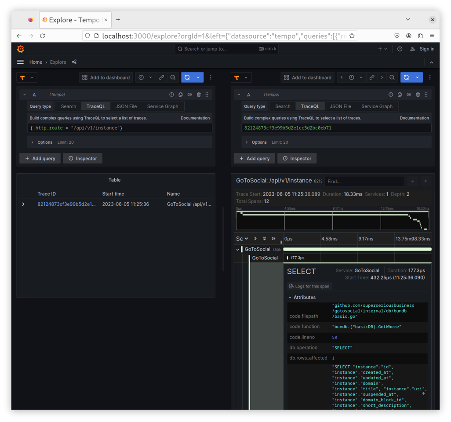Click the Grafana logo in the top bar
This screenshot has width=451, height=422.
(20, 49)
